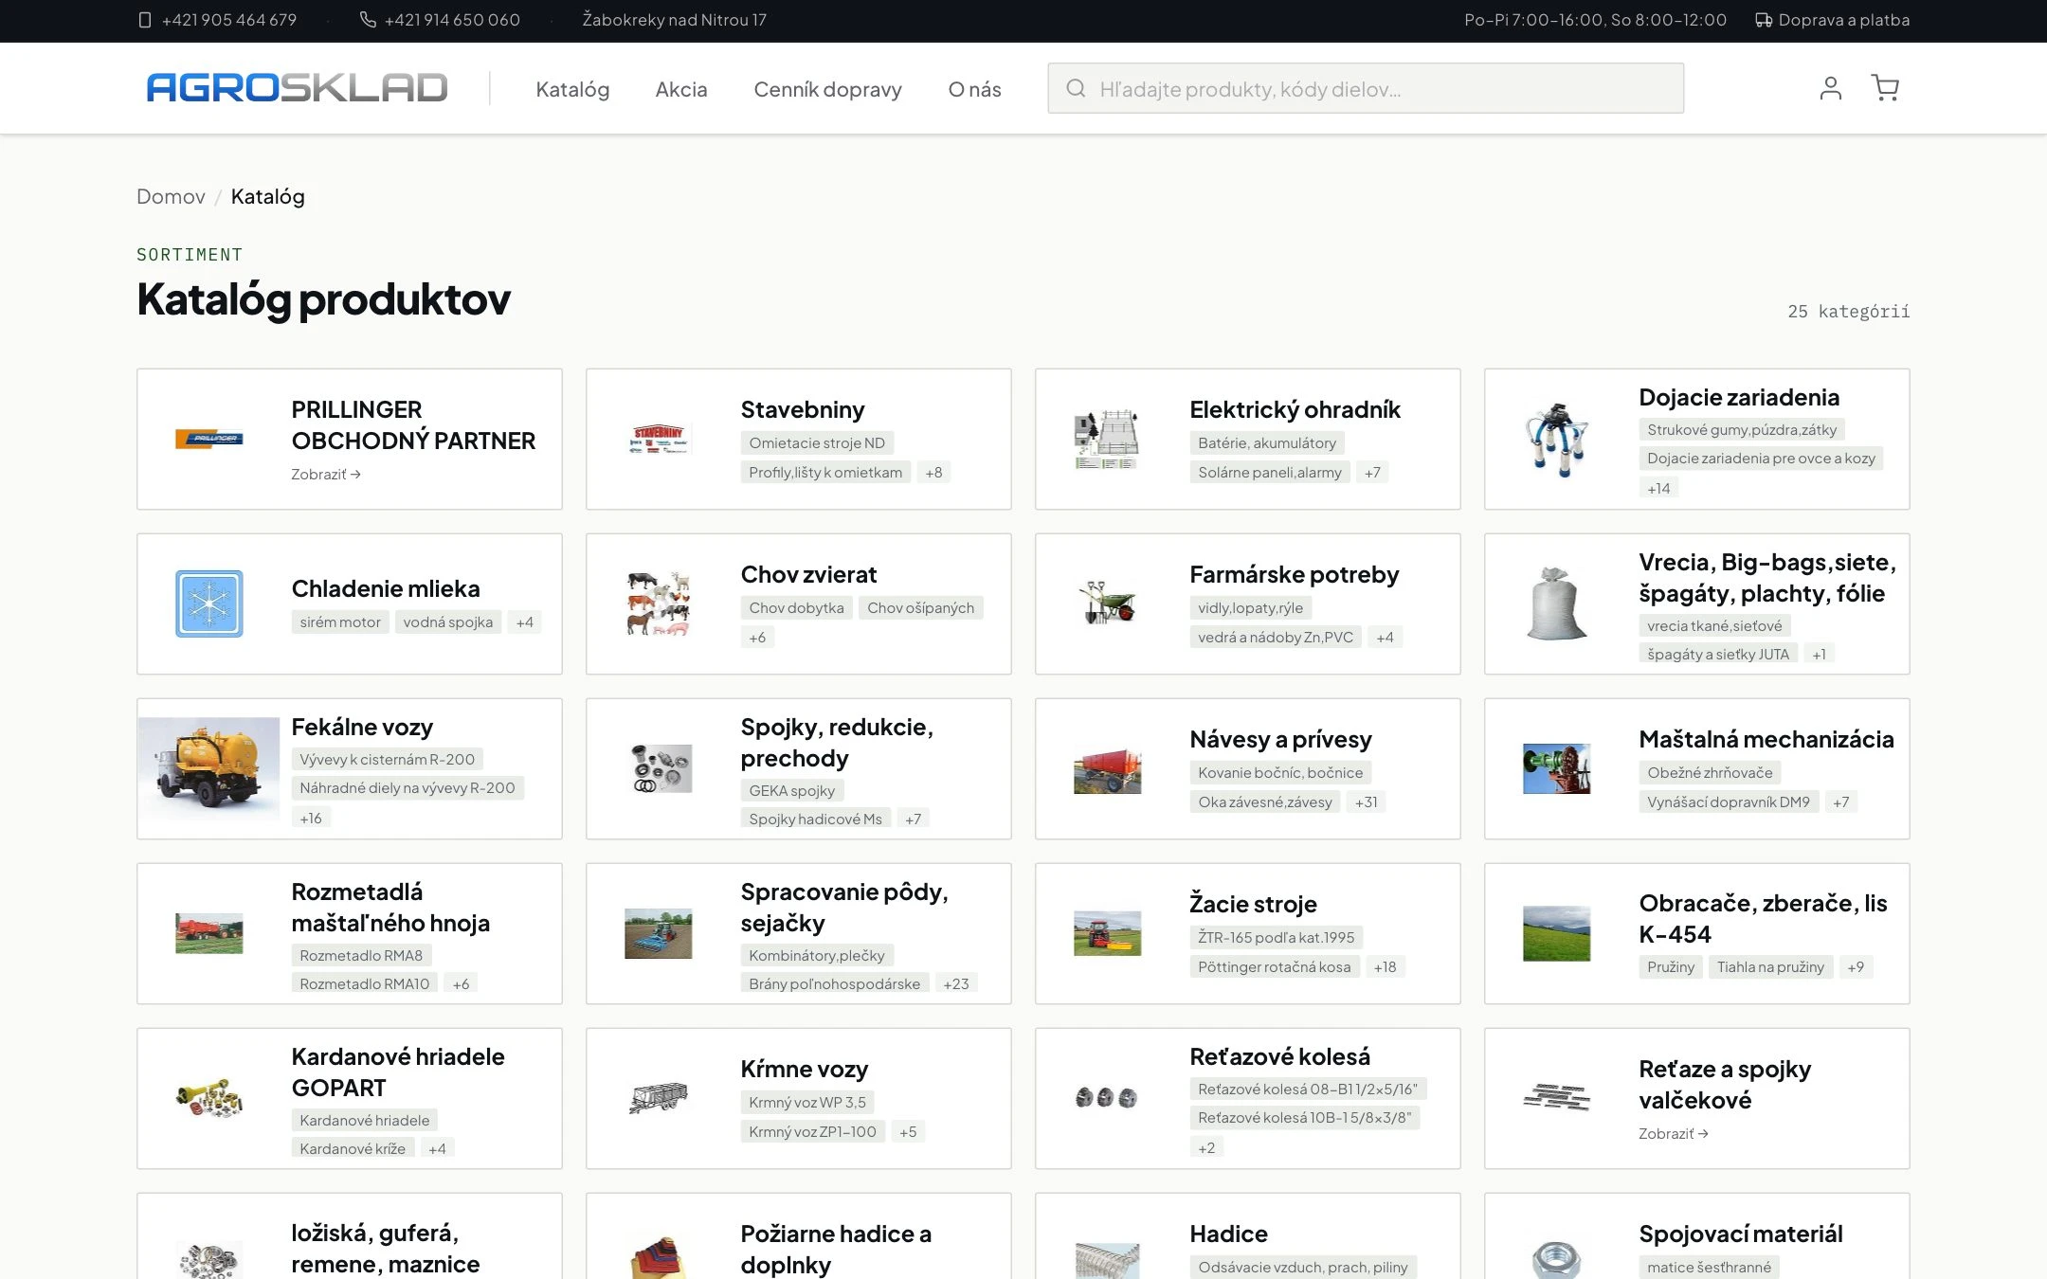Expand the +31 tag in Návesy a prívesy
The image size is (2047, 1279).
point(1366,802)
